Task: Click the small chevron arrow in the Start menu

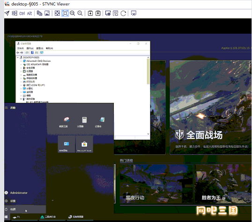Action: (x=52, y=201)
